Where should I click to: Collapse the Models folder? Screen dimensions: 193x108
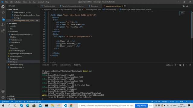(x=13, y=37)
